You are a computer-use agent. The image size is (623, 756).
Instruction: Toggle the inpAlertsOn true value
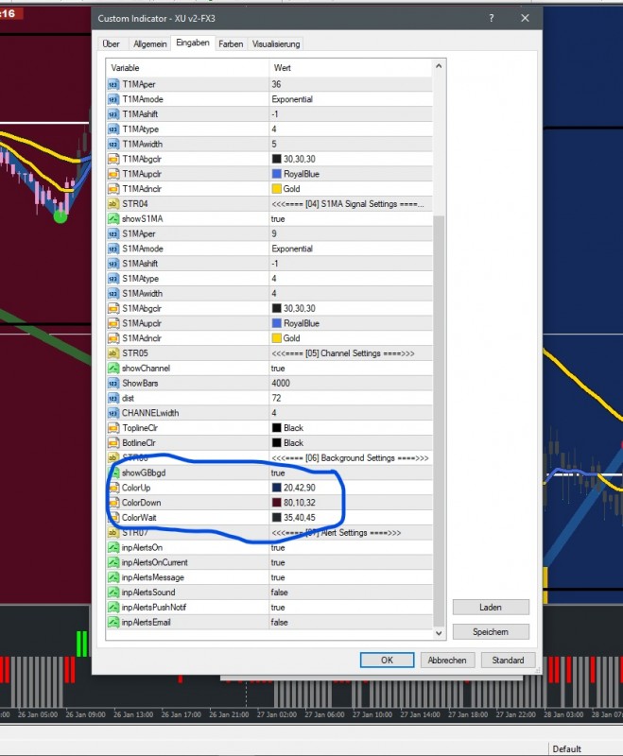278,548
